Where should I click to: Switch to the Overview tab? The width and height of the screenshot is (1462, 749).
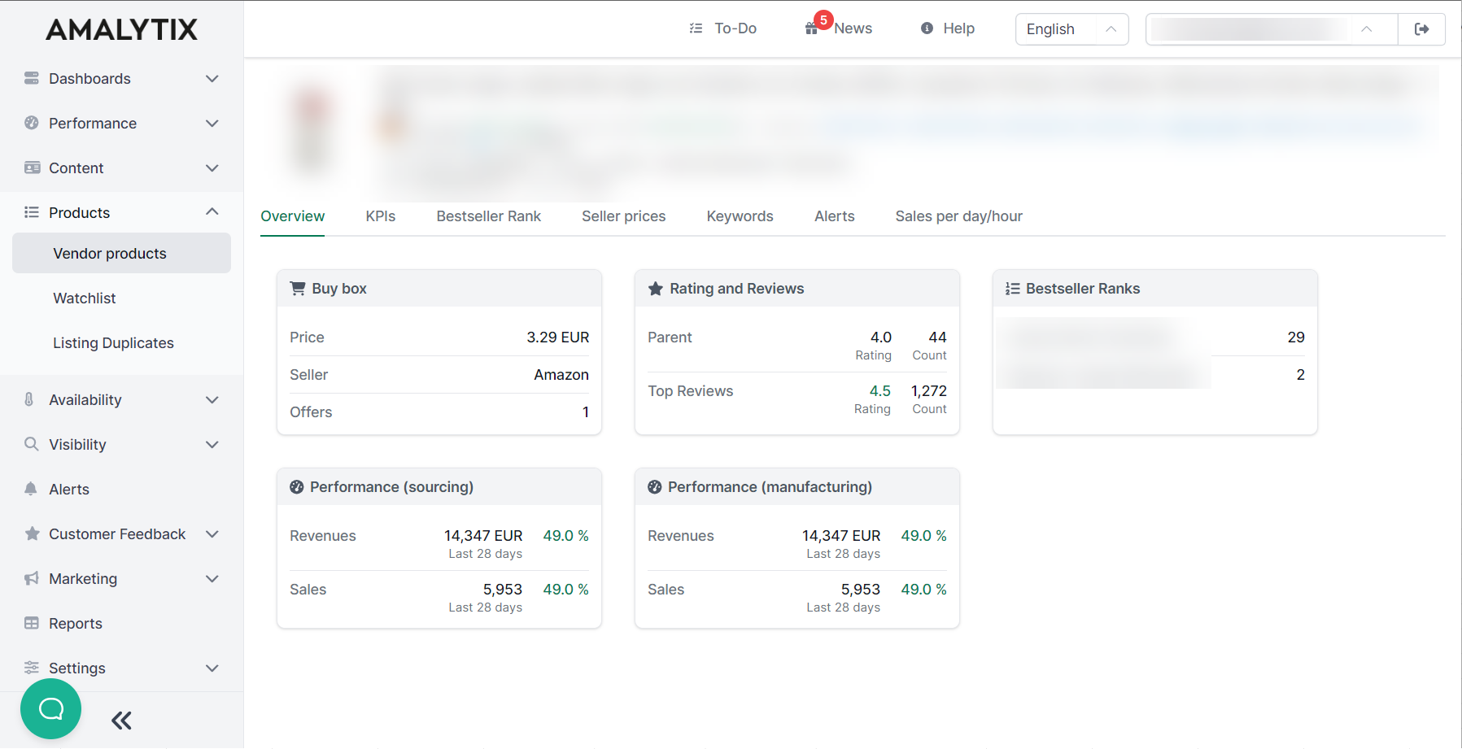point(292,216)
